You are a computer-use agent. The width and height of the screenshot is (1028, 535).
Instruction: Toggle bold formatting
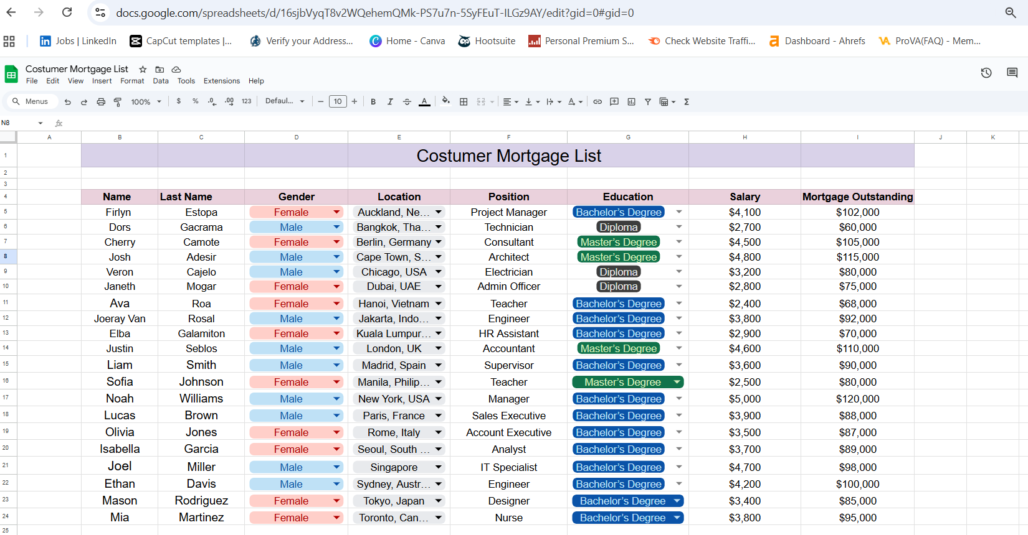pos(373,102)
